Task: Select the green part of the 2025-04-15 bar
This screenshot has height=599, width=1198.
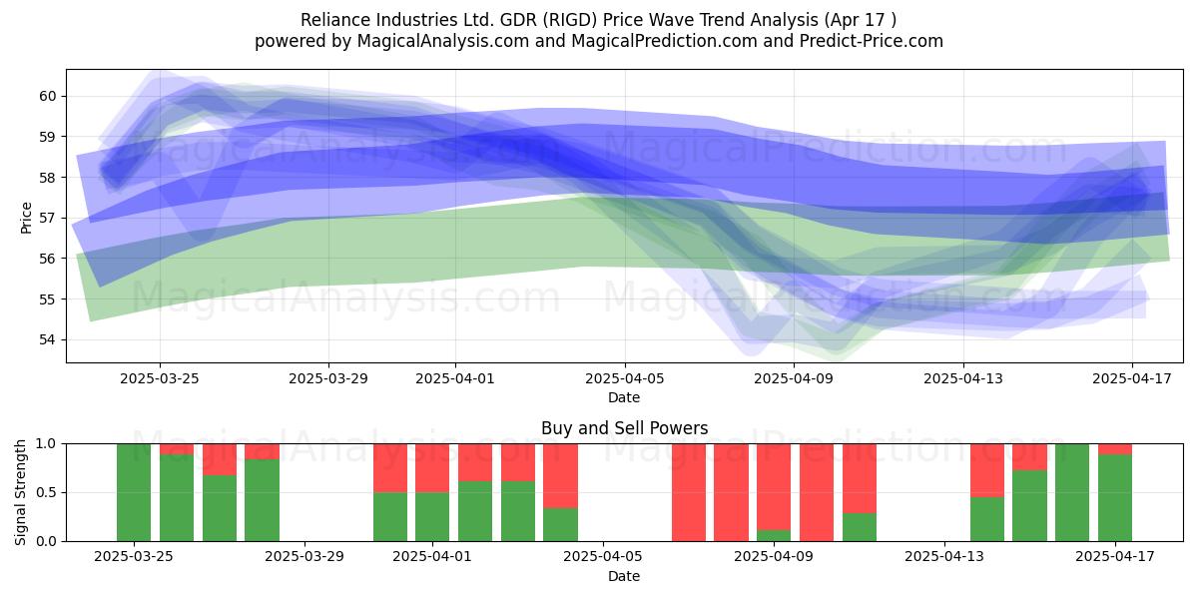Action: point(1029,506)
